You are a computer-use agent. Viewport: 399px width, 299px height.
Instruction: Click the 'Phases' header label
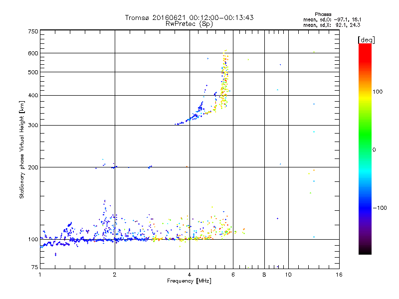tap(323, 14)
